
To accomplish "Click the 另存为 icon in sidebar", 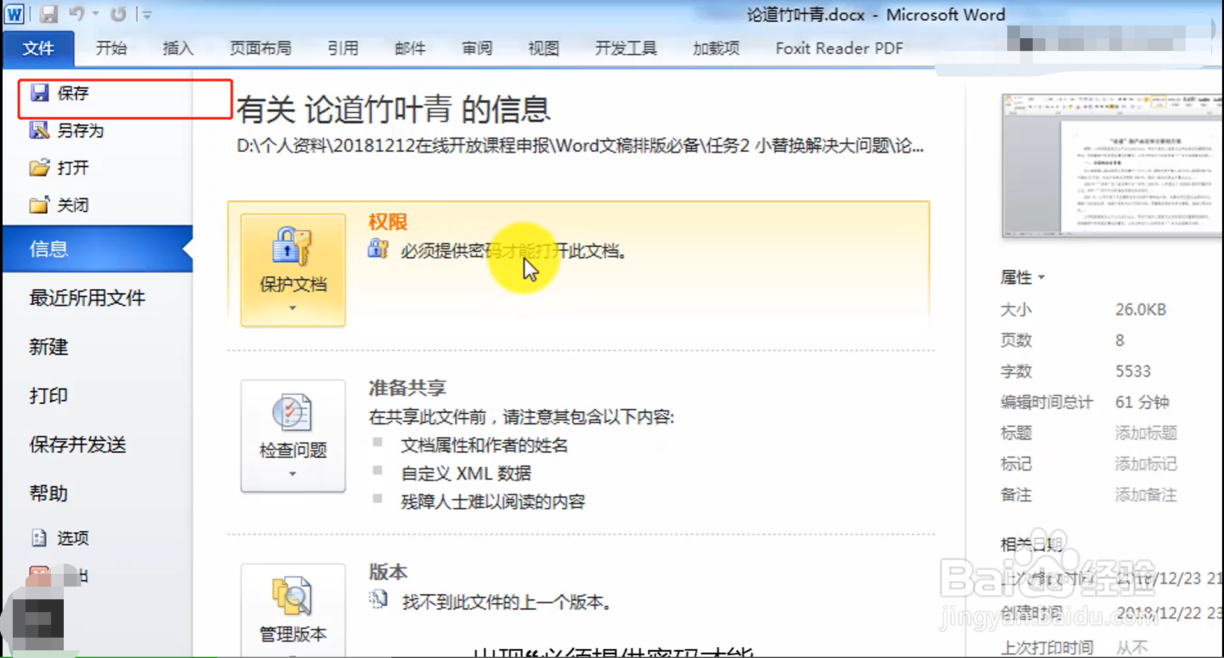I will click(39, 130).
